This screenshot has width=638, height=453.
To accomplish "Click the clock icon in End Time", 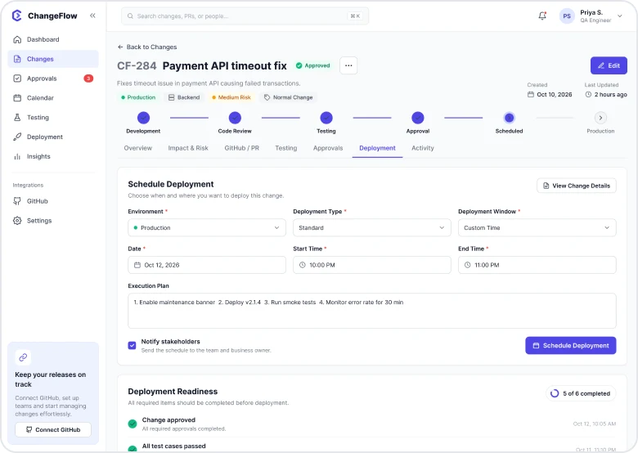I will click(468, 265).
